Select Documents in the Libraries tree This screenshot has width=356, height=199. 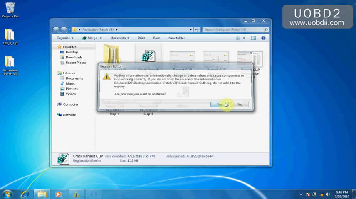(x=74, y=78)
